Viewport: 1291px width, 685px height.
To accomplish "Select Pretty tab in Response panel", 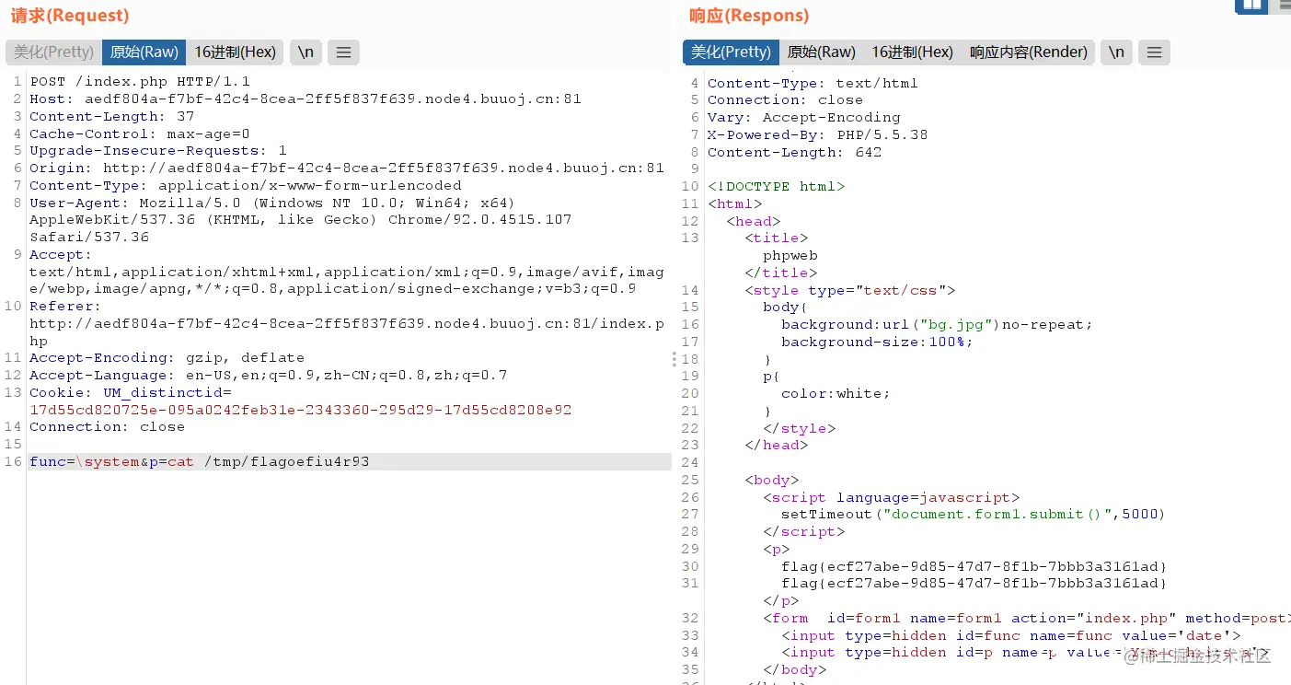I will (x=731, y=52).
